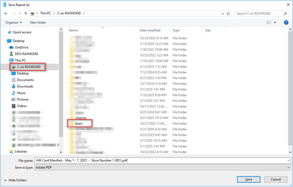Open the Music folder in sidebar

[x=19, y=93]
